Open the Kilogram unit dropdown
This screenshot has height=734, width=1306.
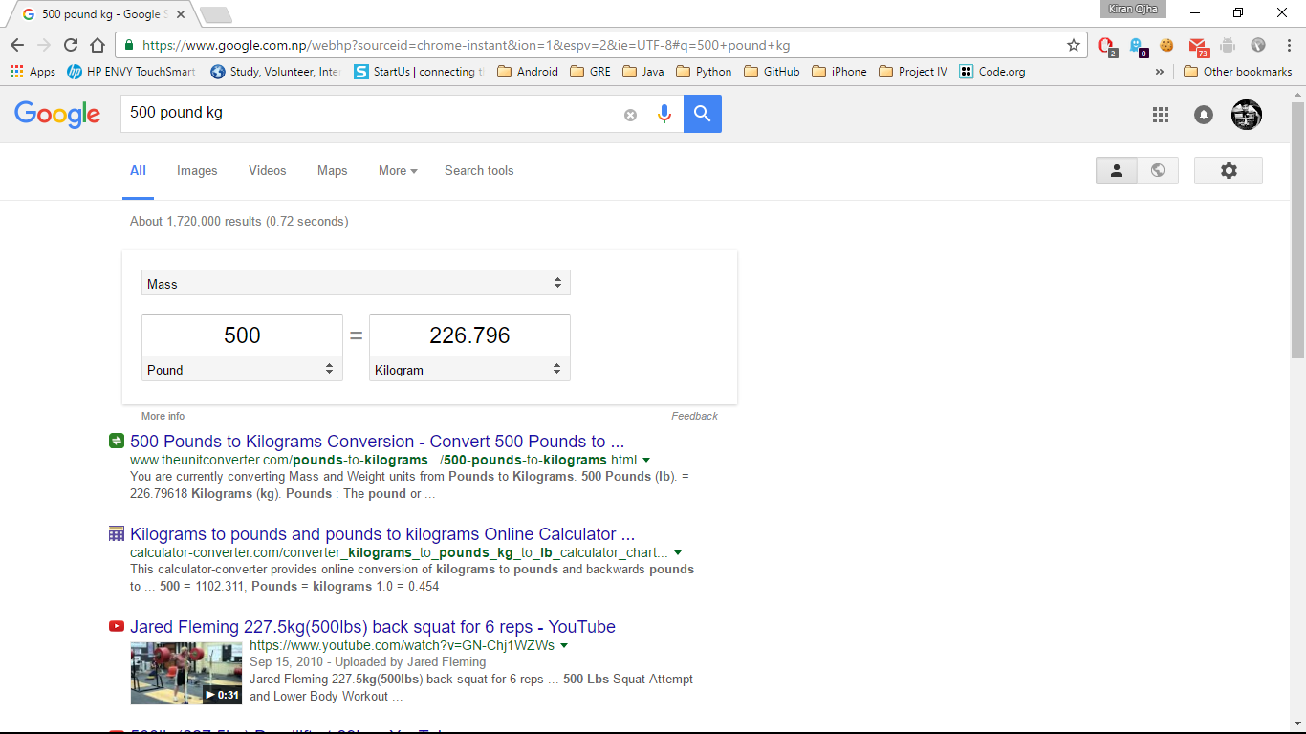(x=469, y=369)
